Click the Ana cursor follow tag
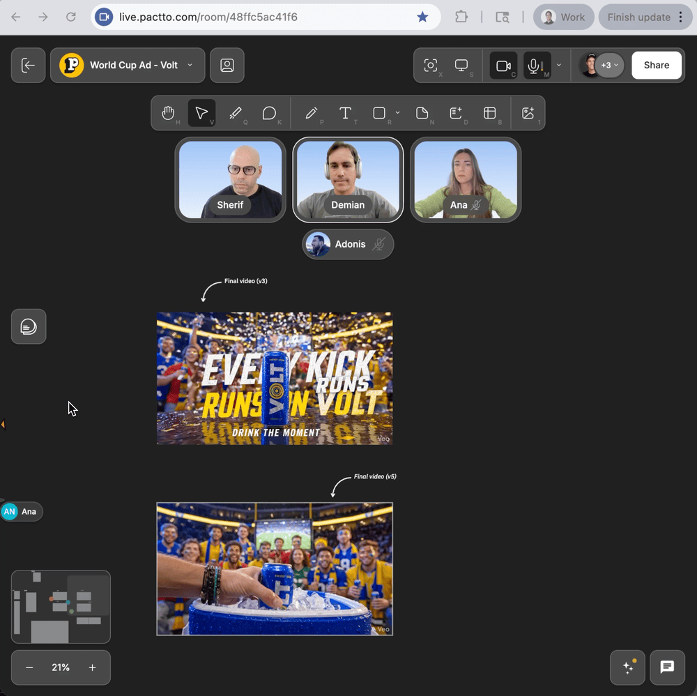 (x=22, y=511)
